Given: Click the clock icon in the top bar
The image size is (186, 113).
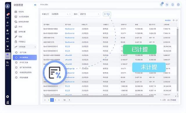Looking at the screenshot, I should [x=178, y=5].
